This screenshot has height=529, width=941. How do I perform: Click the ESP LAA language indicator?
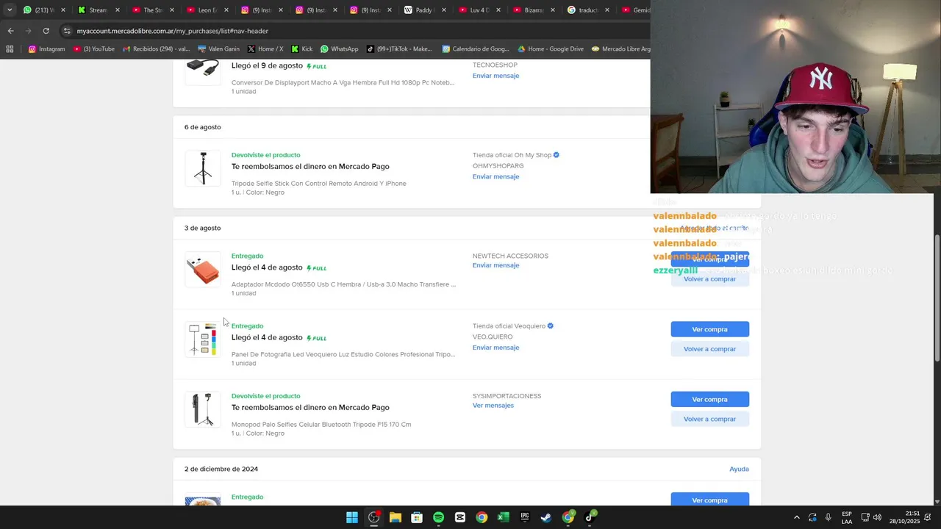(847, 517)
